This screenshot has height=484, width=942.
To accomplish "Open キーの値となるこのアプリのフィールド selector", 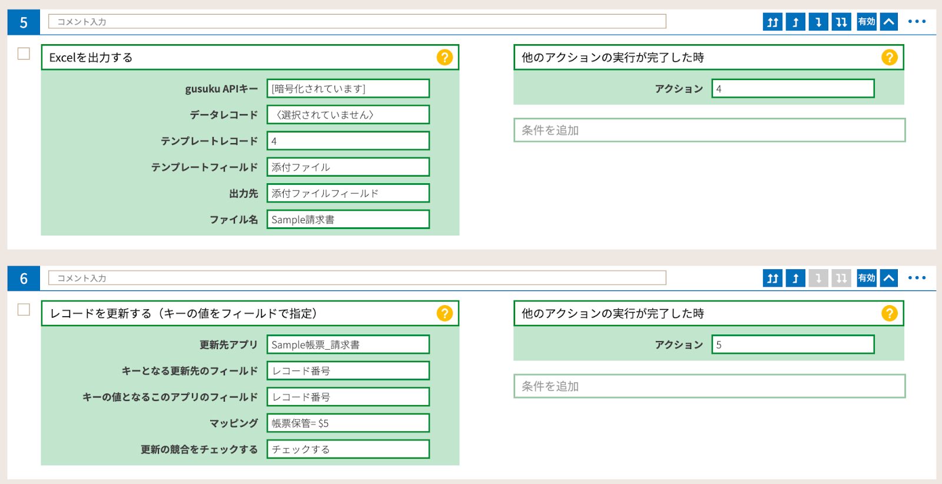I will coord(348,397).
